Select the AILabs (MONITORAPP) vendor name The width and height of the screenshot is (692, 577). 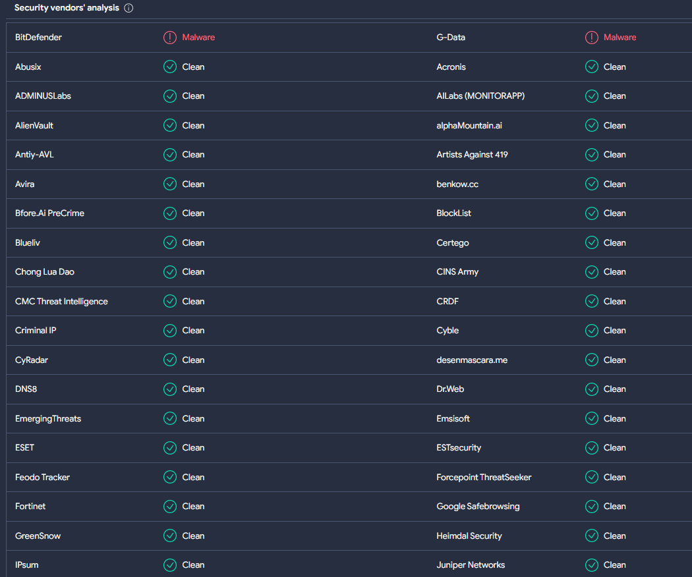[x=480, y=96]
